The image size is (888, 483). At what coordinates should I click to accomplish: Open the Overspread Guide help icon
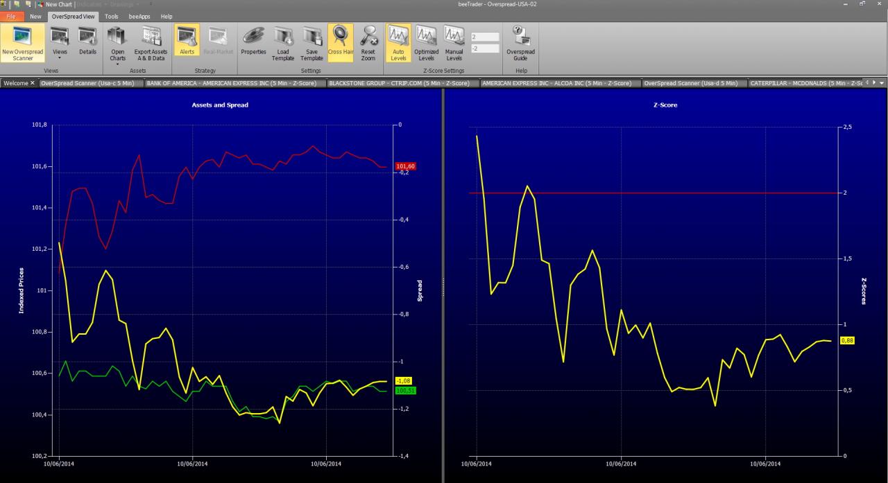520,43
